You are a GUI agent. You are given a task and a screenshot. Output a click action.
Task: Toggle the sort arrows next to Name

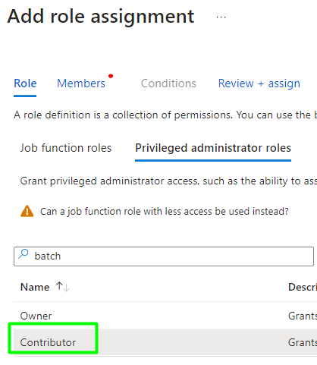[63, 287]
